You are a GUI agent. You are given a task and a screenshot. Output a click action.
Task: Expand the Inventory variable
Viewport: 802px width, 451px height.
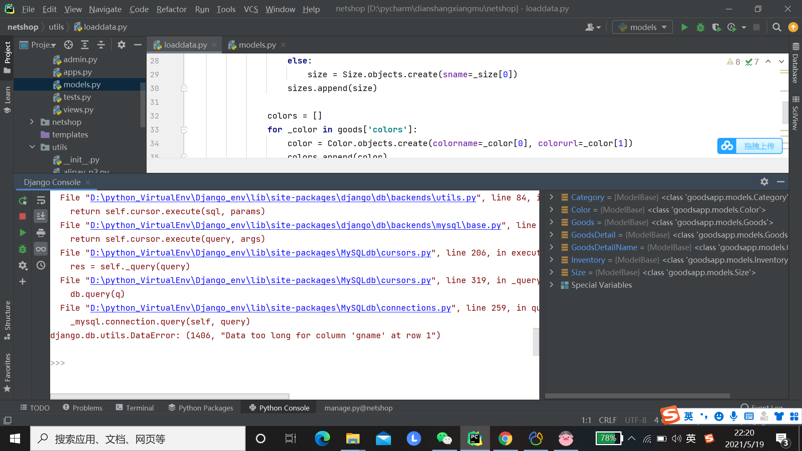(x=551, y=260)
